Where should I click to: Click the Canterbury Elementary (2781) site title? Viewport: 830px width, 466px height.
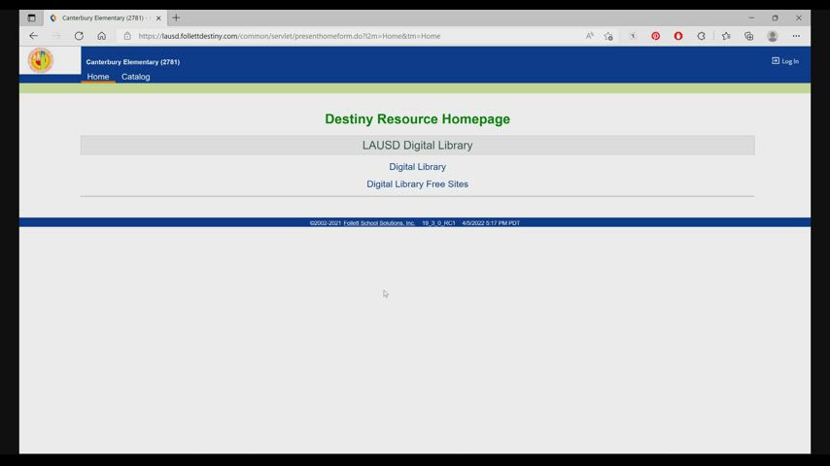point(133,62)
